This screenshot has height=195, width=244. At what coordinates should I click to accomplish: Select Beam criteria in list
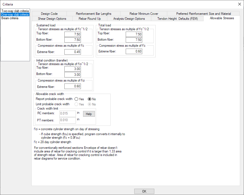tap(10, 18)
